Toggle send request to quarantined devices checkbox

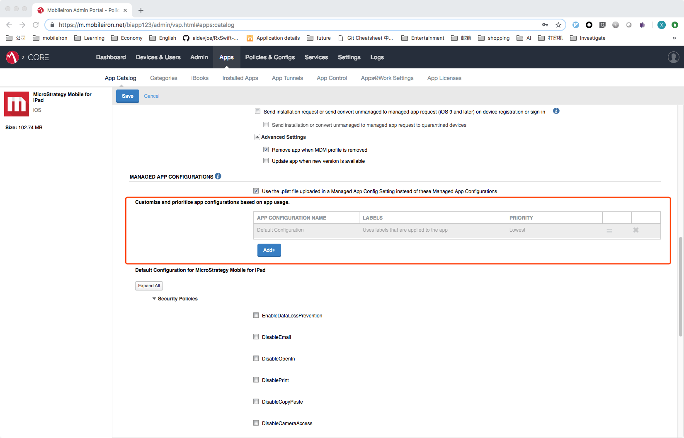coord(266,125)
